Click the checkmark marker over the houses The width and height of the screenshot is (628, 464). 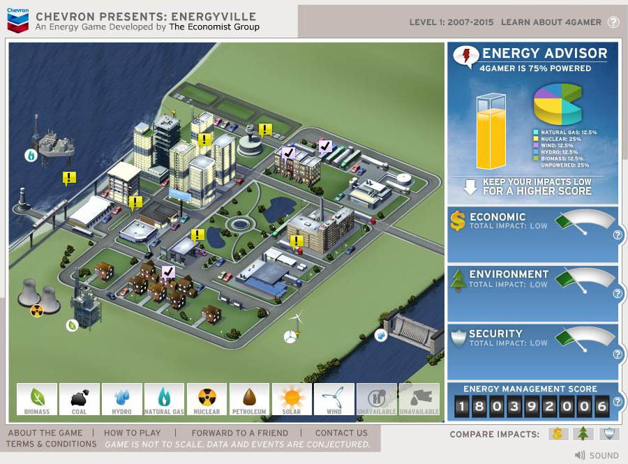pyautogui.click(x=168, y=272)
